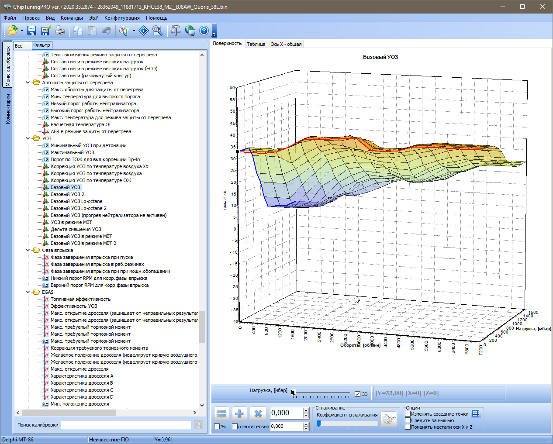Toggle the 'относительно' checkbox

click(x=235, y=427)
